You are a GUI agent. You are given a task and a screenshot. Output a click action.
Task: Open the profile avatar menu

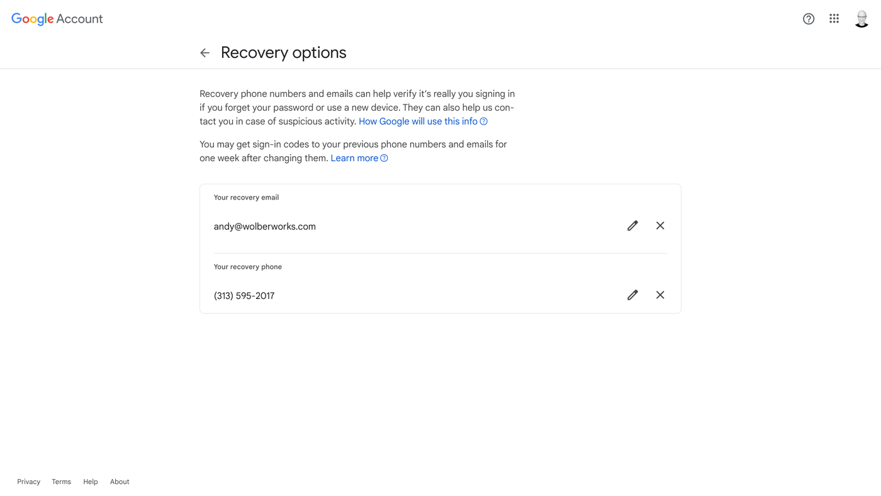[861, 19]
